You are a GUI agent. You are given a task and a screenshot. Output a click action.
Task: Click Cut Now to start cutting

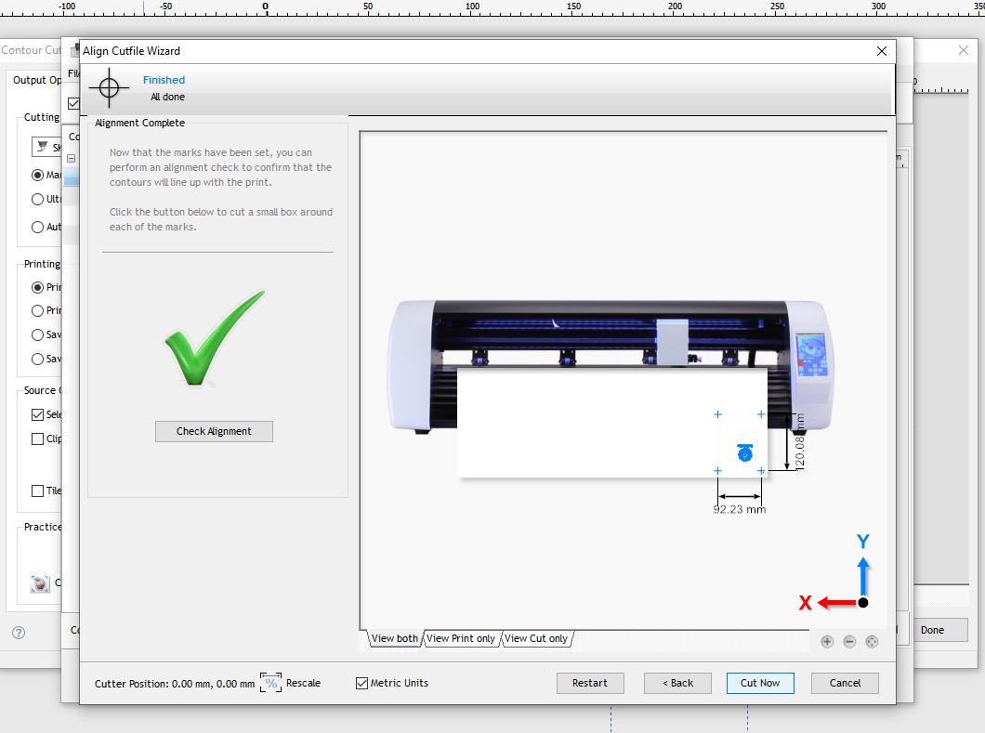[x=760, y=683]
